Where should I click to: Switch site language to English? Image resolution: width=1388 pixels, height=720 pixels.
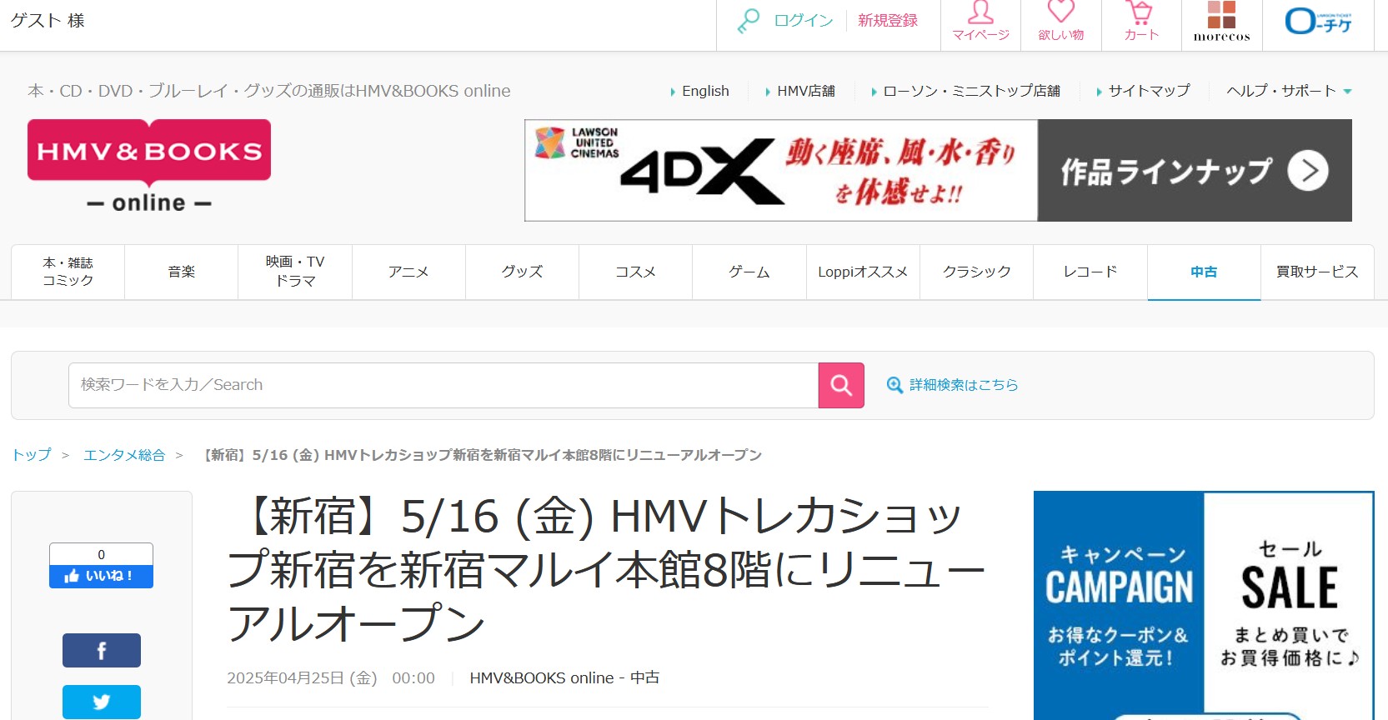[x=705, y=91]
